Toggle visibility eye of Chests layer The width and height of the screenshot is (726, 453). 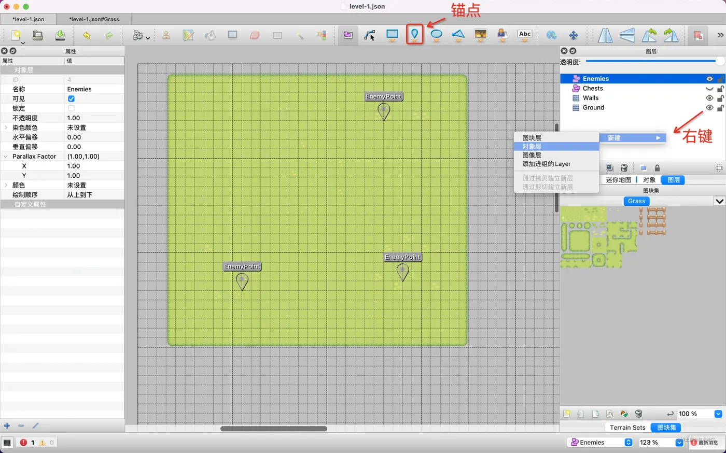[x=709, y=89]
